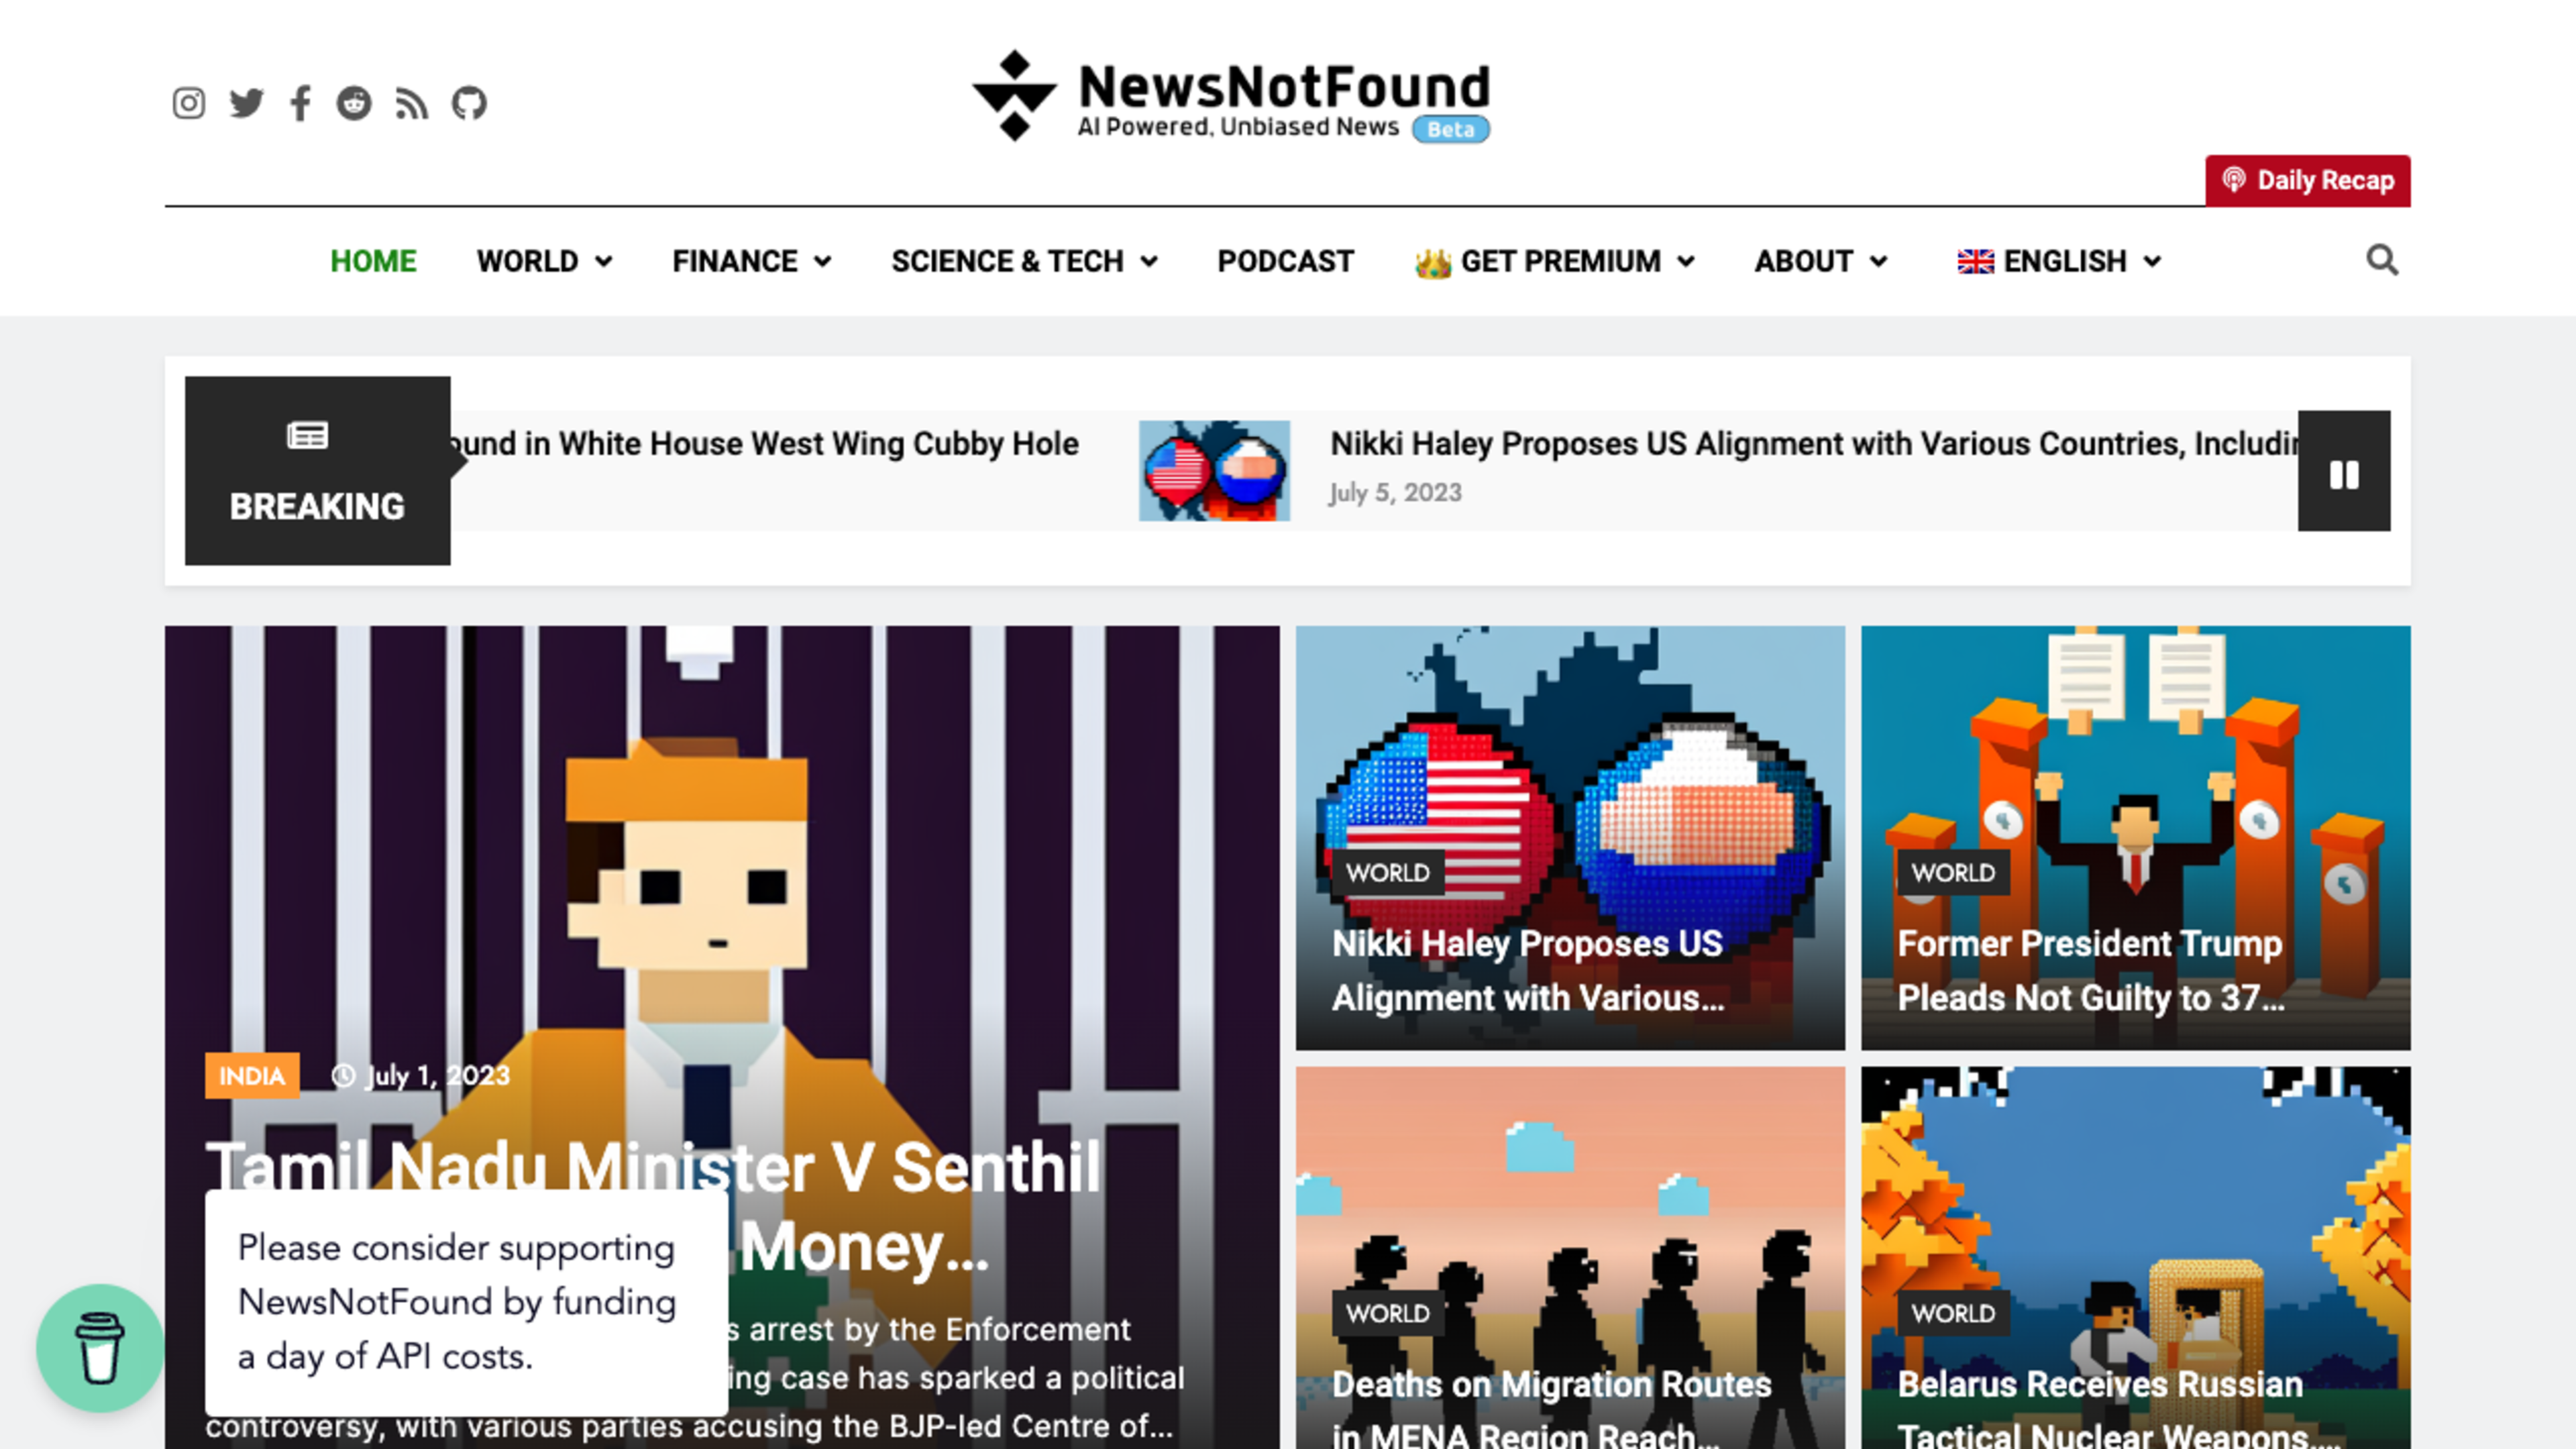2576x1449 pixels.
Task: Open the English language dropdown
Action: (2059, 261)
